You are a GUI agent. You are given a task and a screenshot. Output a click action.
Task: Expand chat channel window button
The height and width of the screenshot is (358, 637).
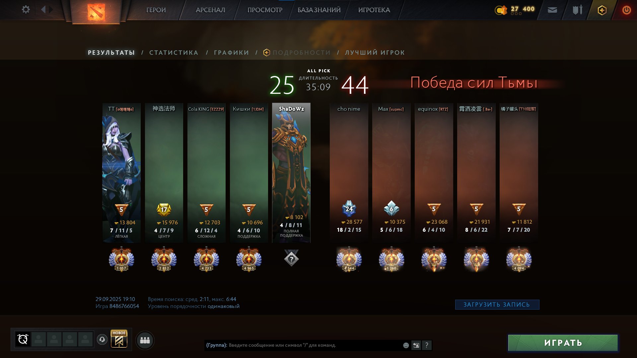pos(416,345)
